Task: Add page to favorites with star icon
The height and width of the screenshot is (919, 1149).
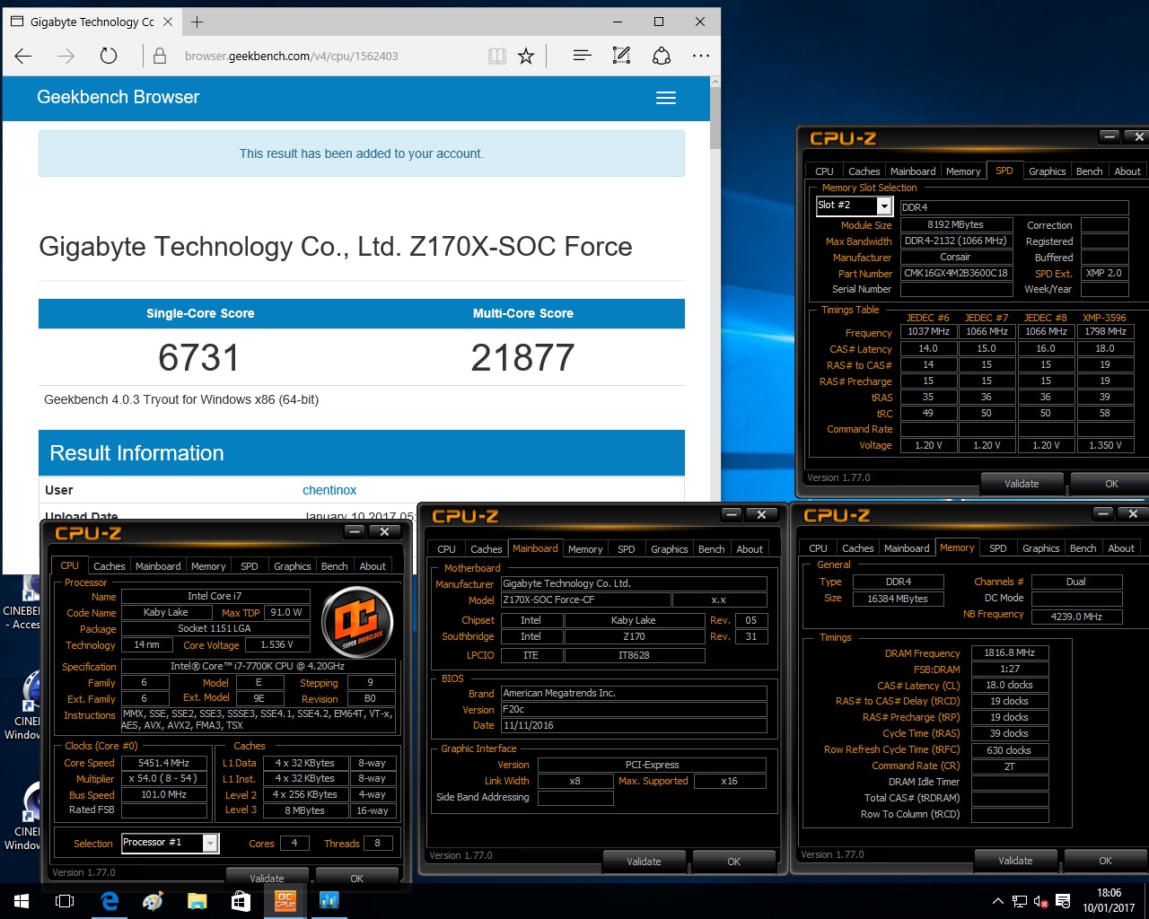Action: 527,56
